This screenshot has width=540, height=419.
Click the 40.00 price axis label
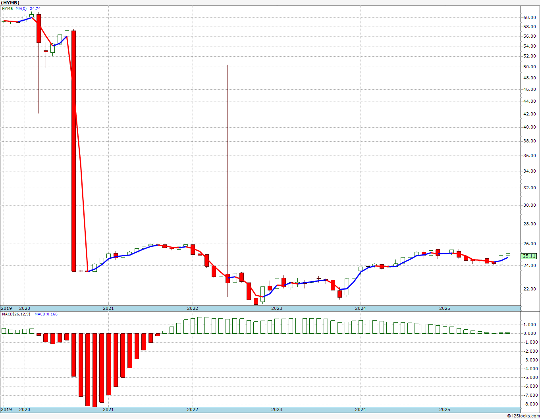(530, 127)
